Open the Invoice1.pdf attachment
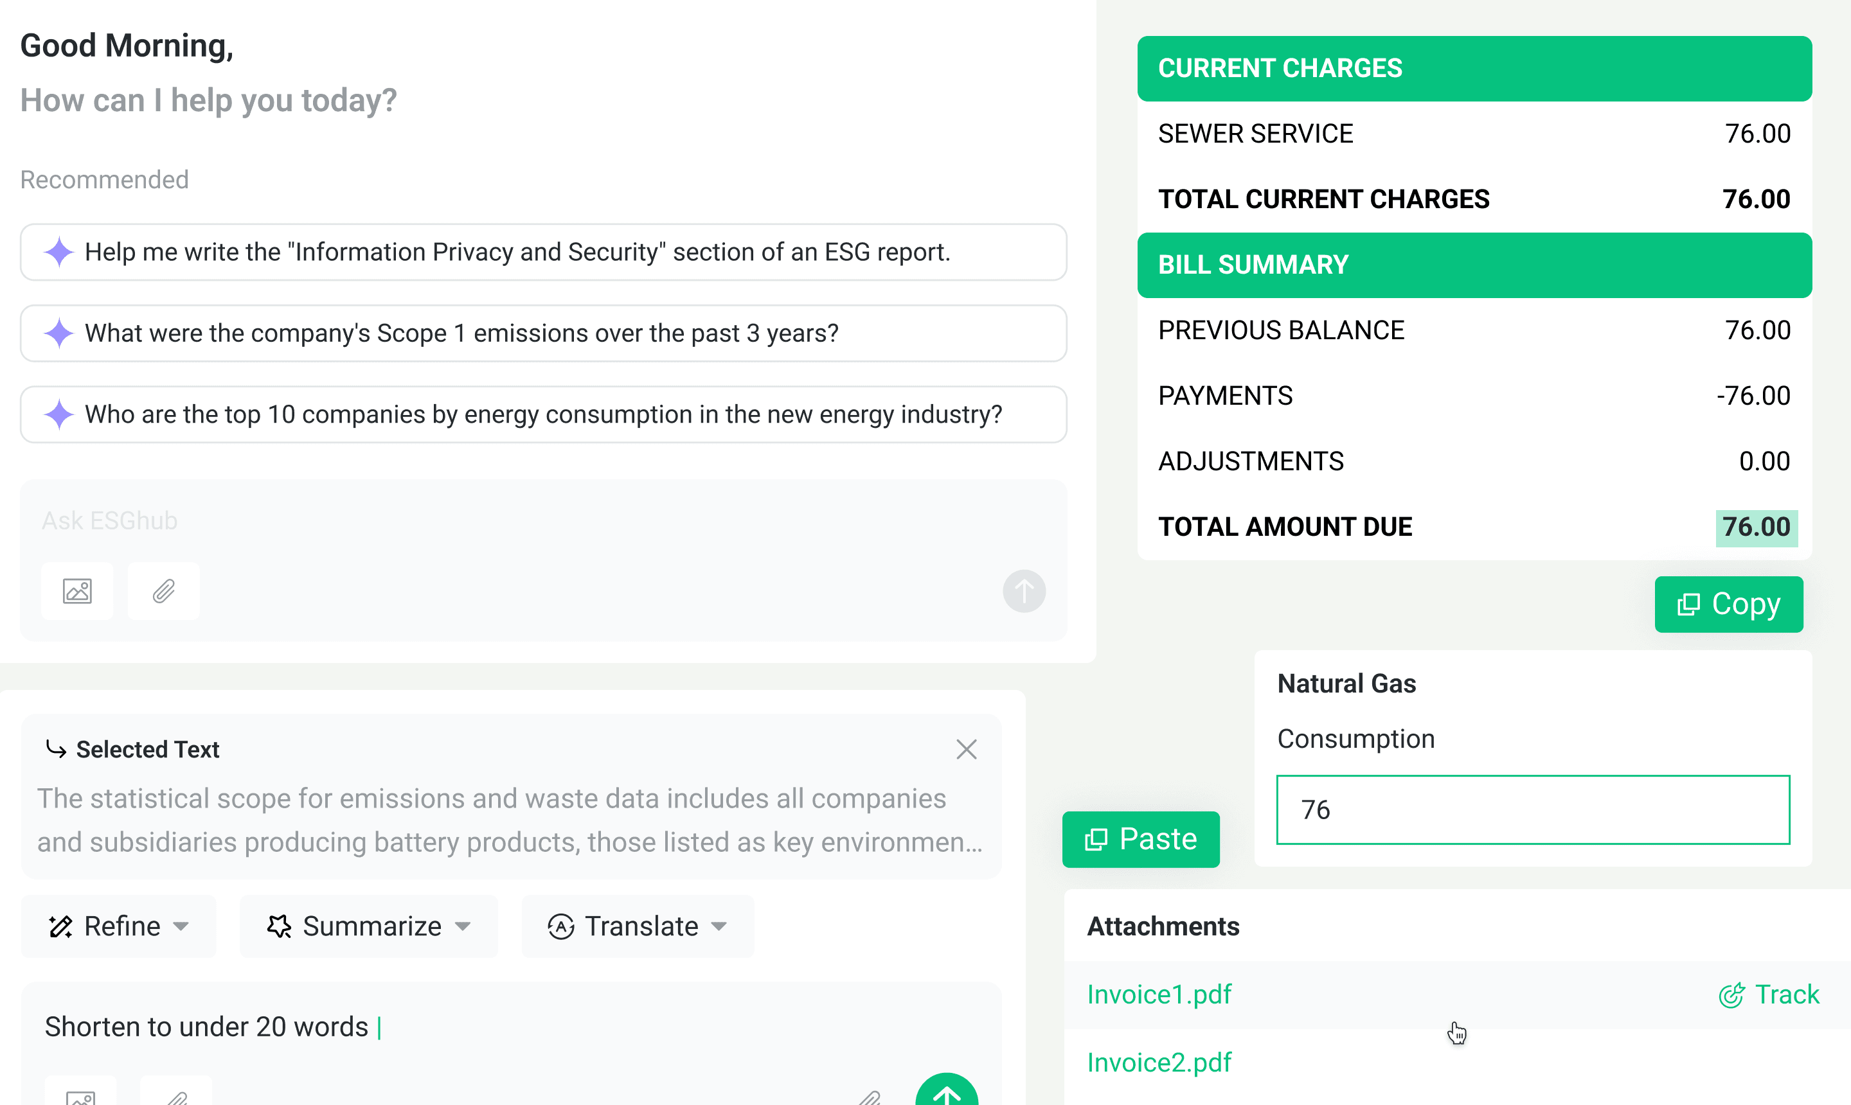This screenshot has width=1851, height=1105. coord(1159,994)
